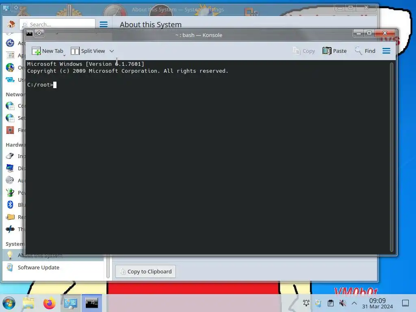416x312 pixels.
Task: Click the Split View button
Action: coord(88,51)
